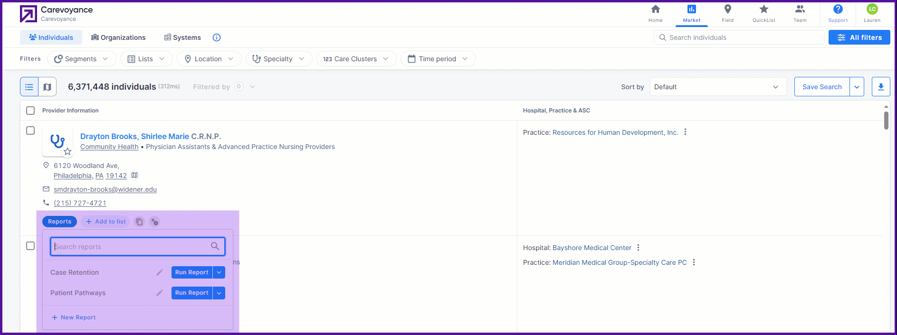Screen dimensions: 897x335
Task: Click the gears icon beside copy icon
Action: (x=154, y=222)
